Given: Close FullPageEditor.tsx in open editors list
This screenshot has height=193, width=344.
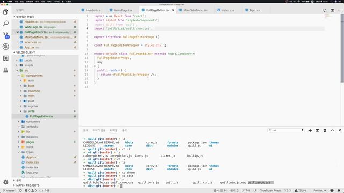Looking at the screenshot, I should coord(18,32).
